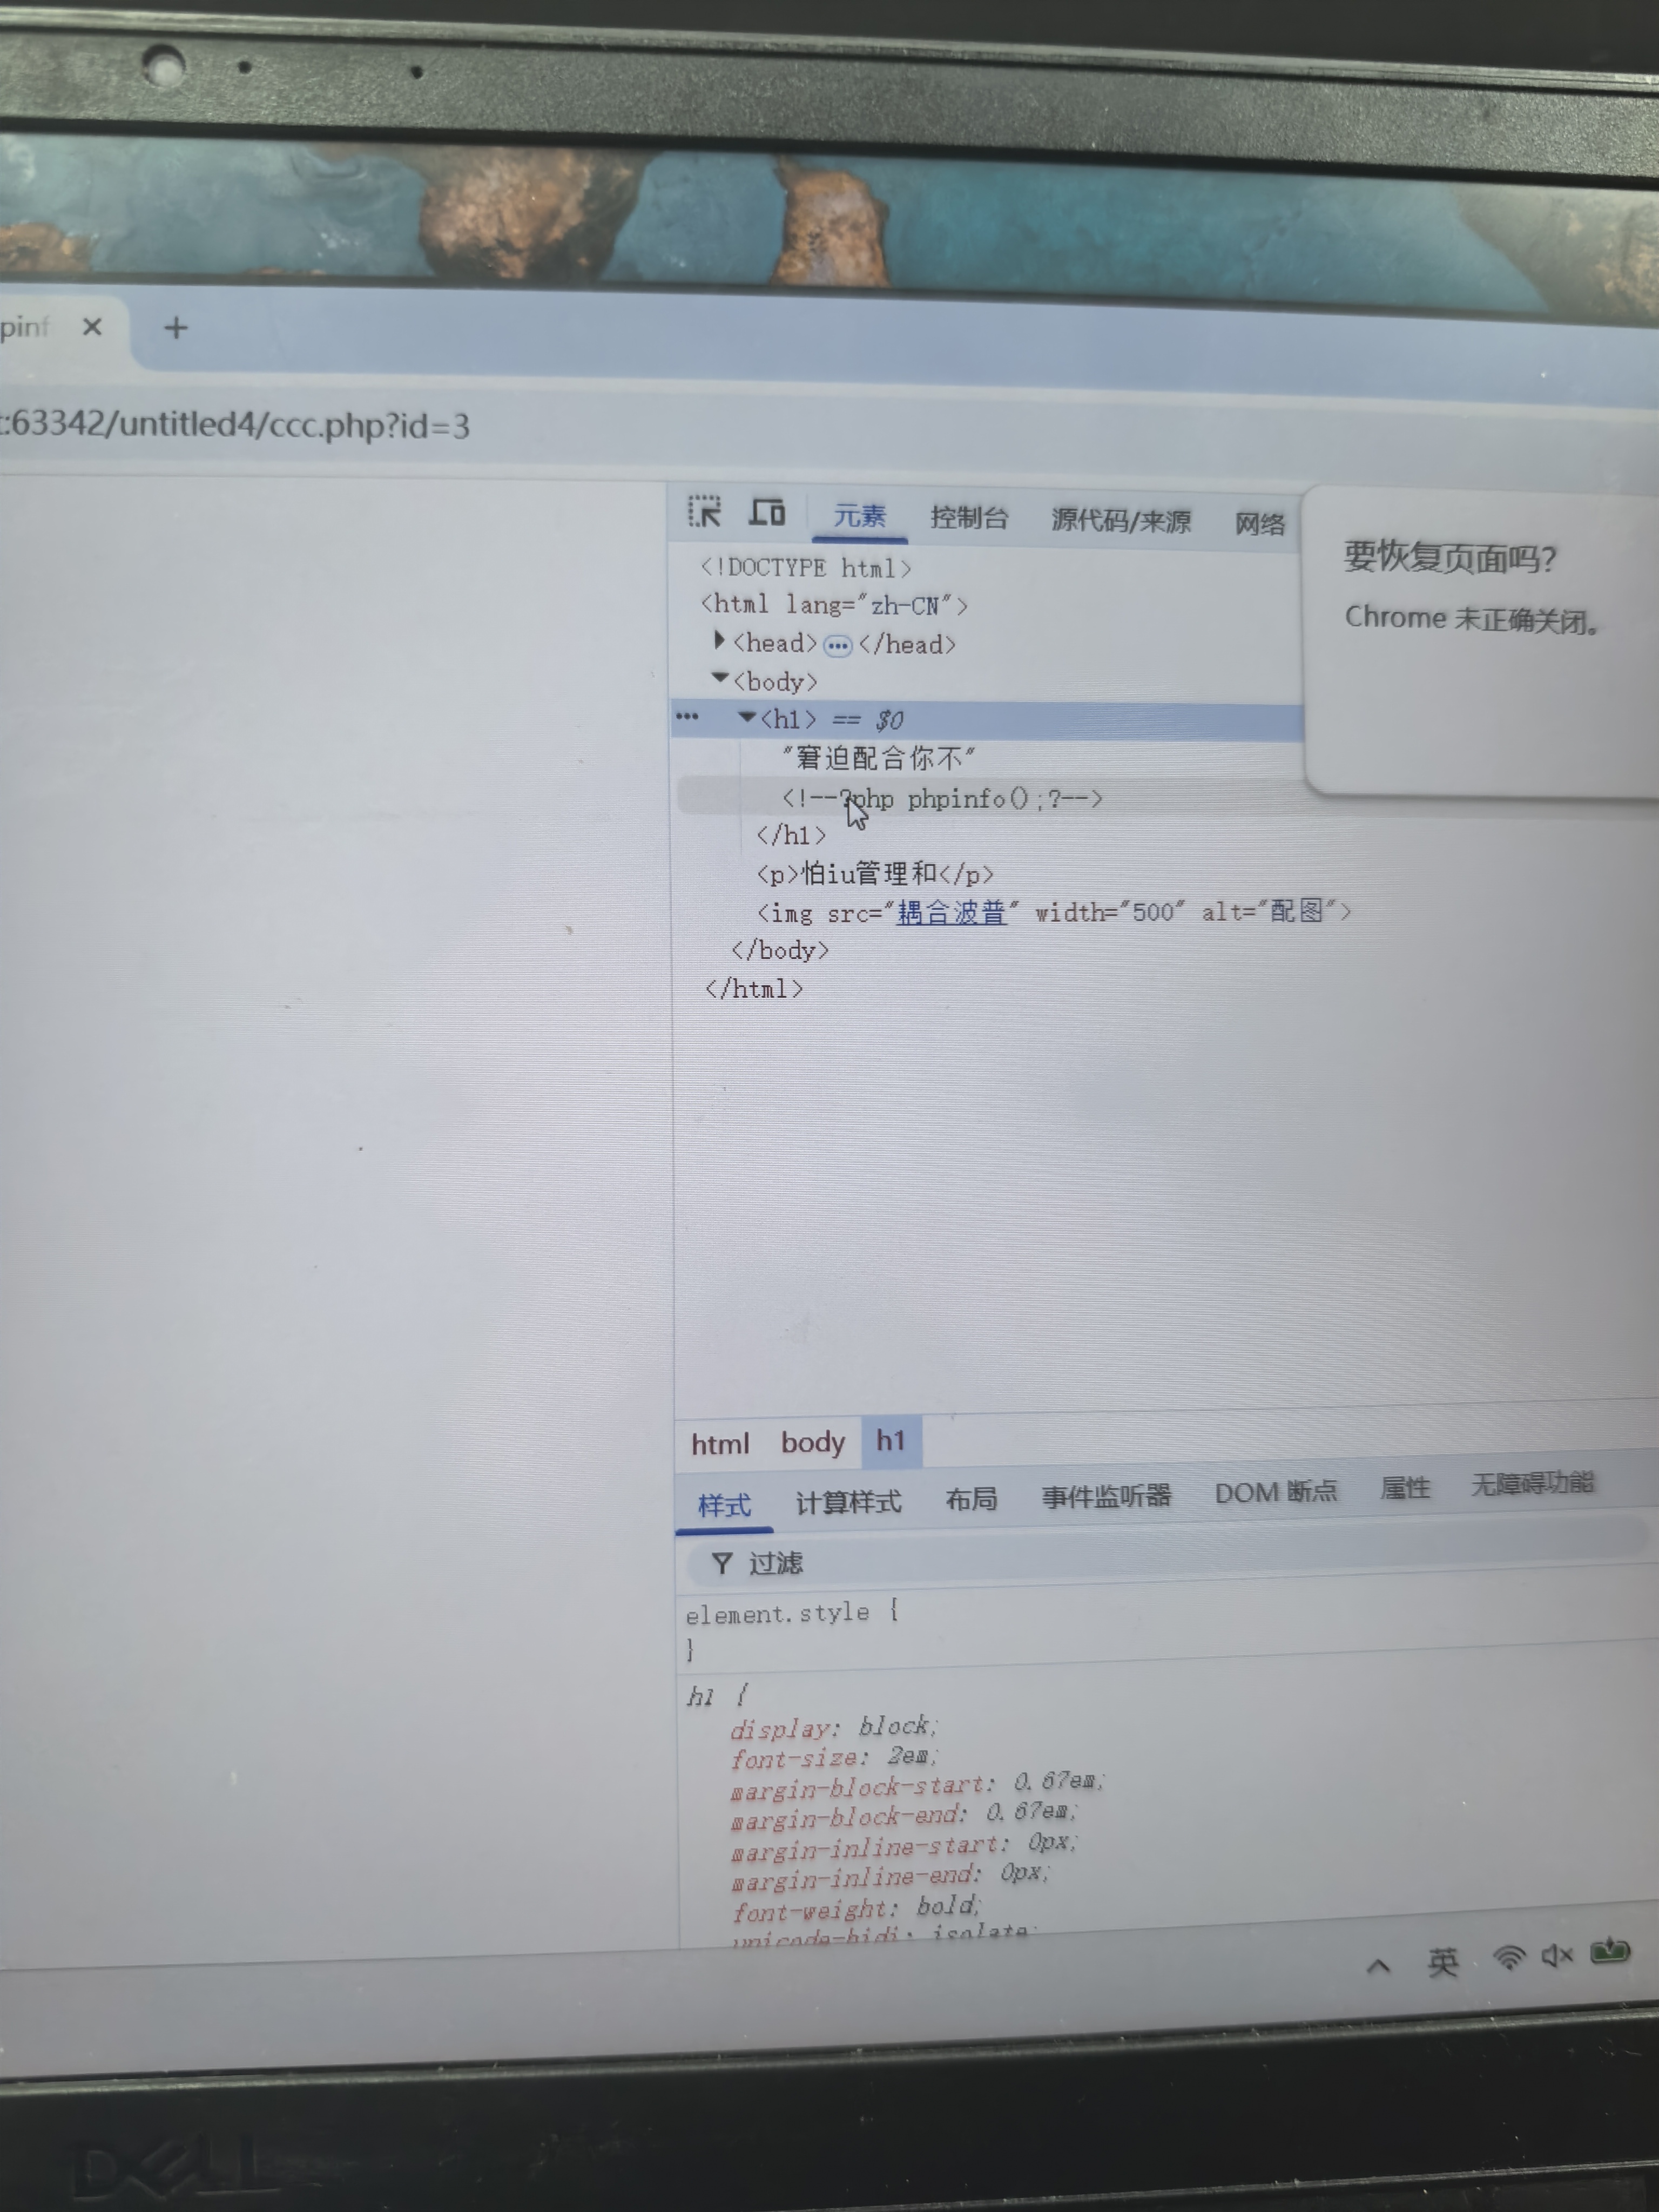1659x2212 pixels.
Task: Switch to the 控制台 tab
Action: [x=968, y=518]
